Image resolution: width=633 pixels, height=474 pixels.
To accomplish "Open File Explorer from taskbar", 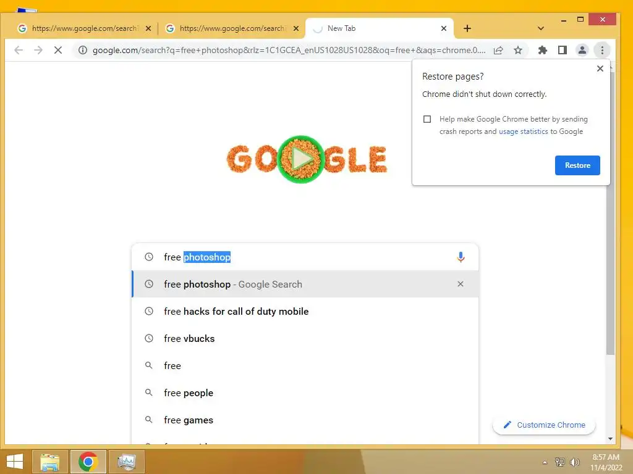I will point(50,462).
